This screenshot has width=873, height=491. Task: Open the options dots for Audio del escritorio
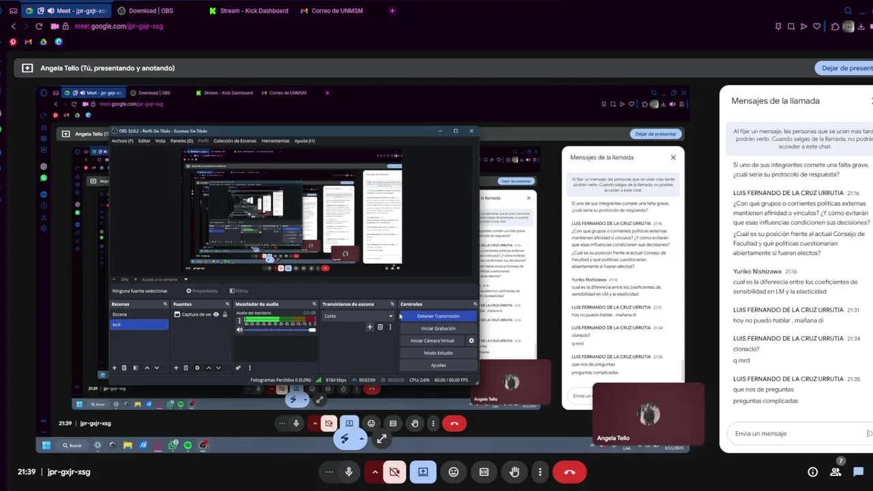239,321
